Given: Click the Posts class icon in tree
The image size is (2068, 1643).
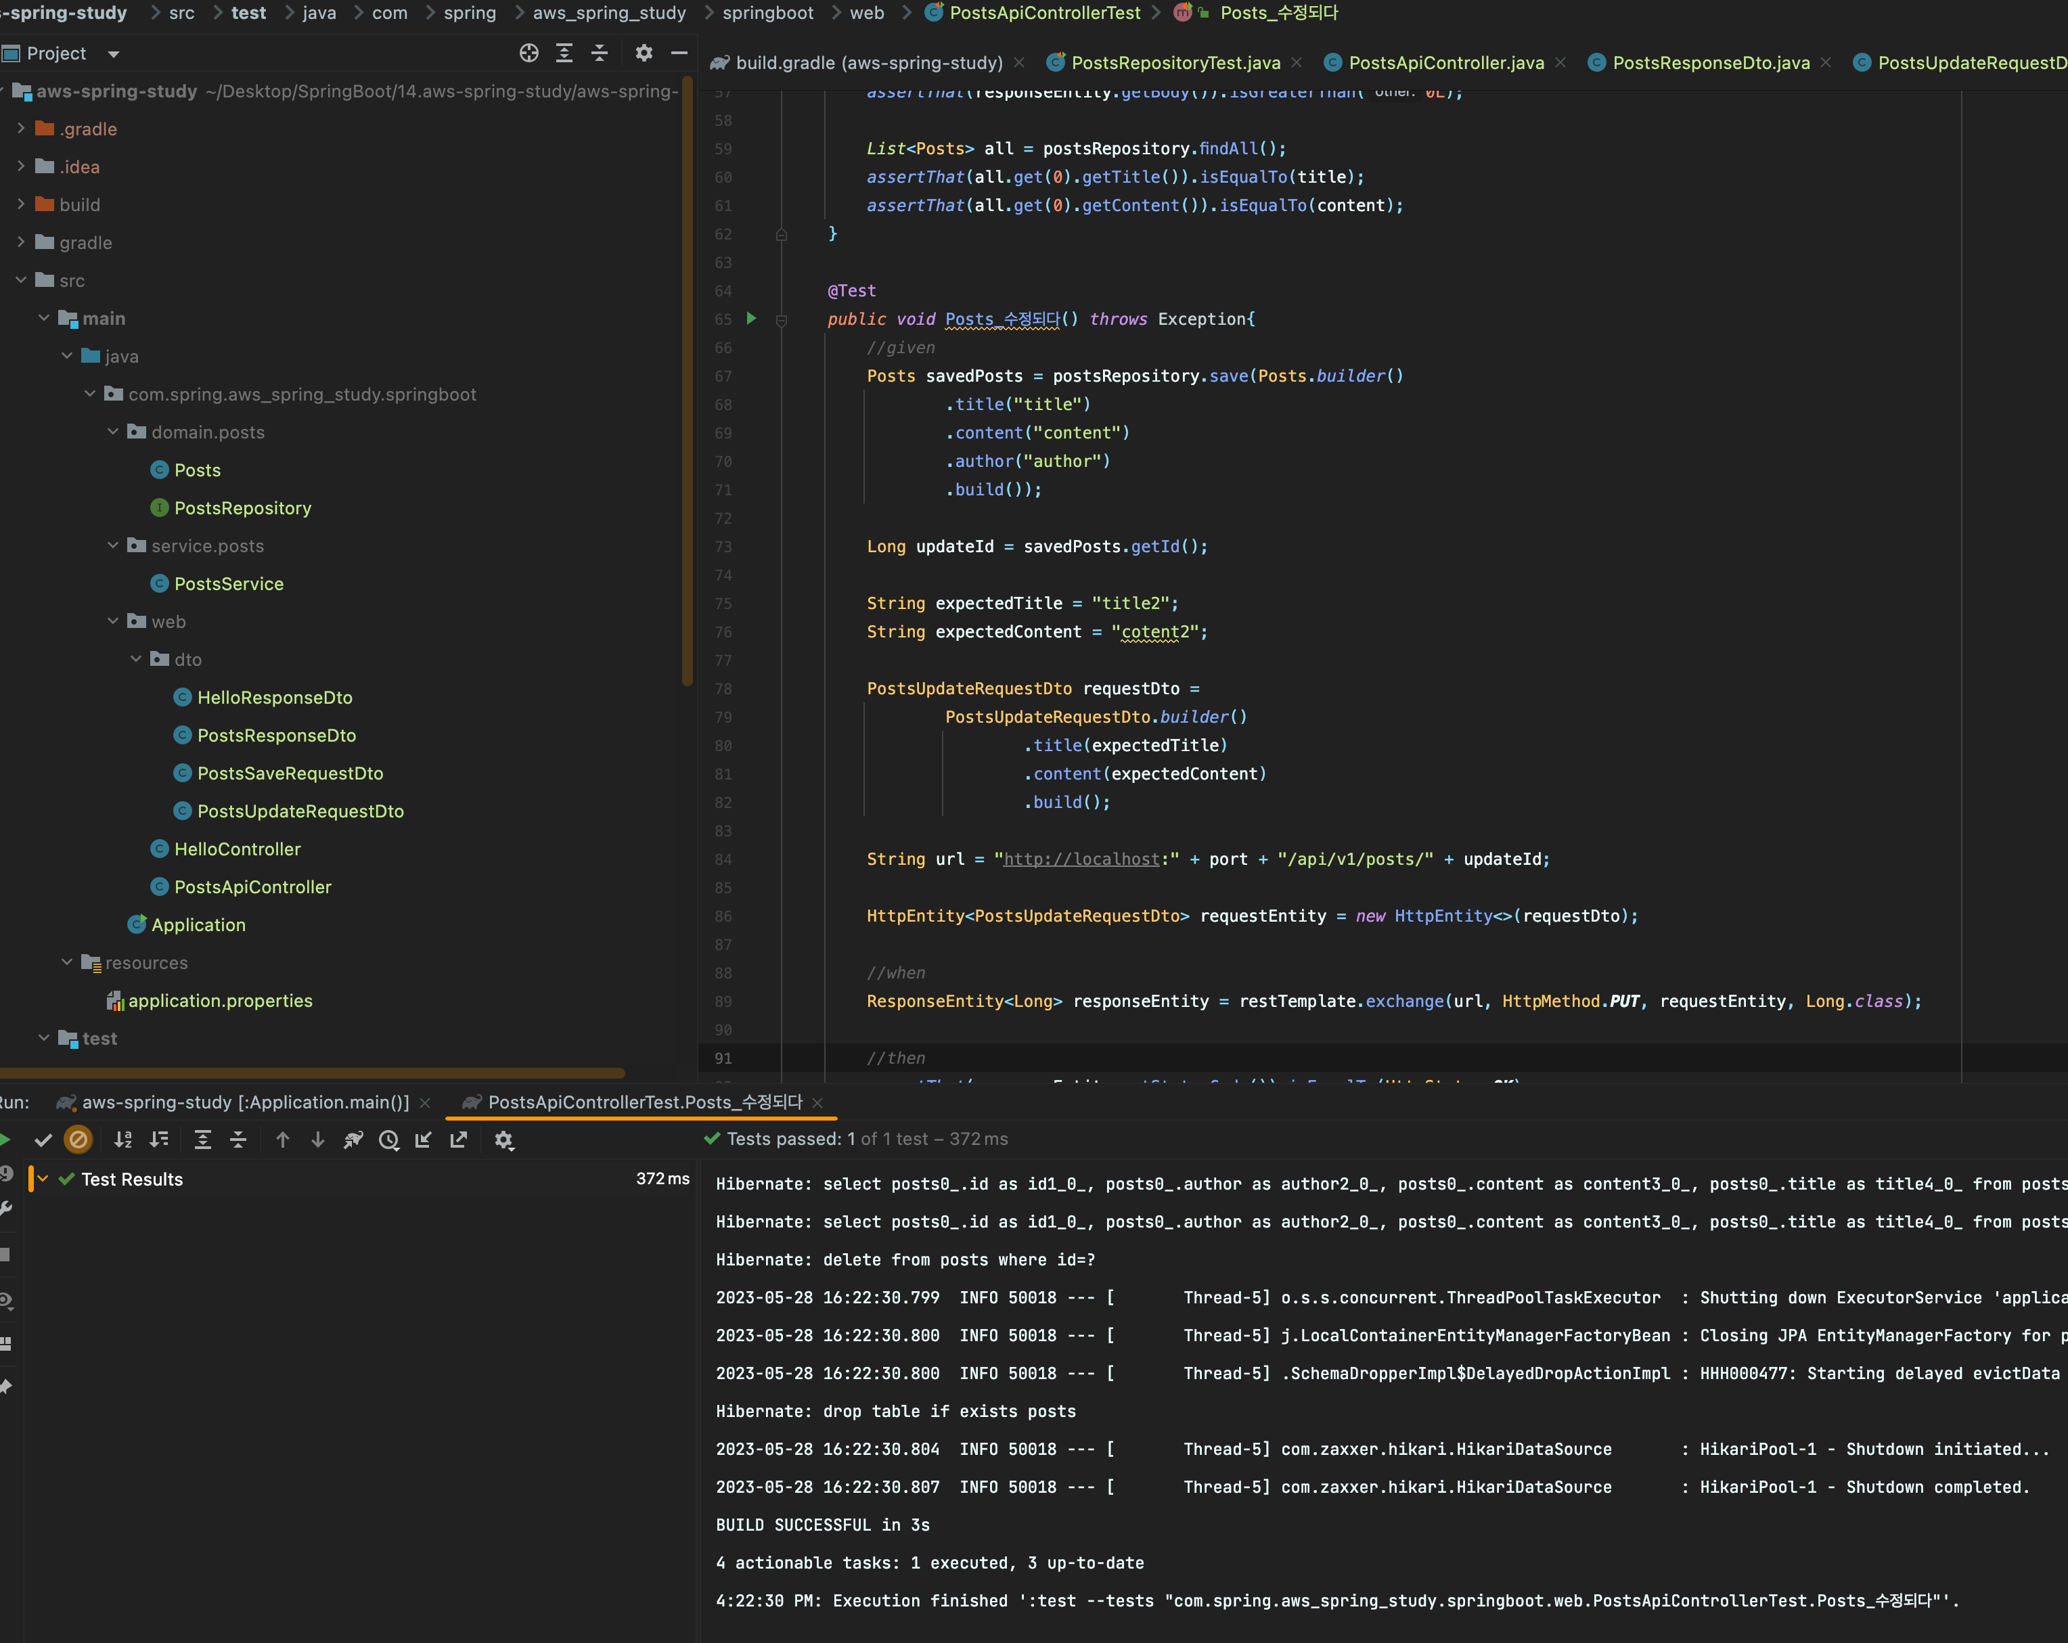Looking at the screenshot, I should point(159,470).
